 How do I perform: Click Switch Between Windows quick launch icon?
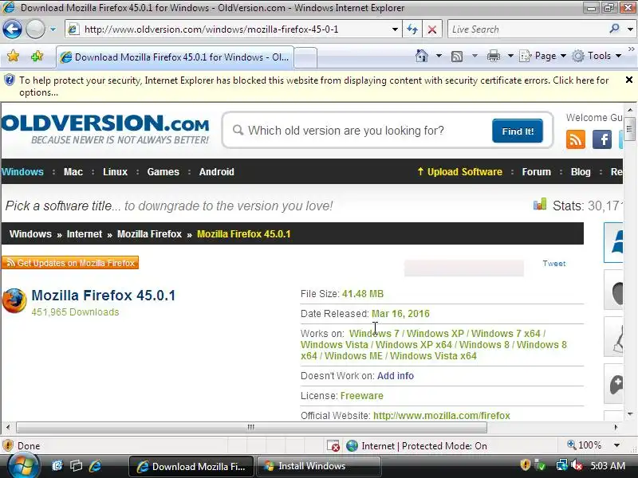[76, 466]
